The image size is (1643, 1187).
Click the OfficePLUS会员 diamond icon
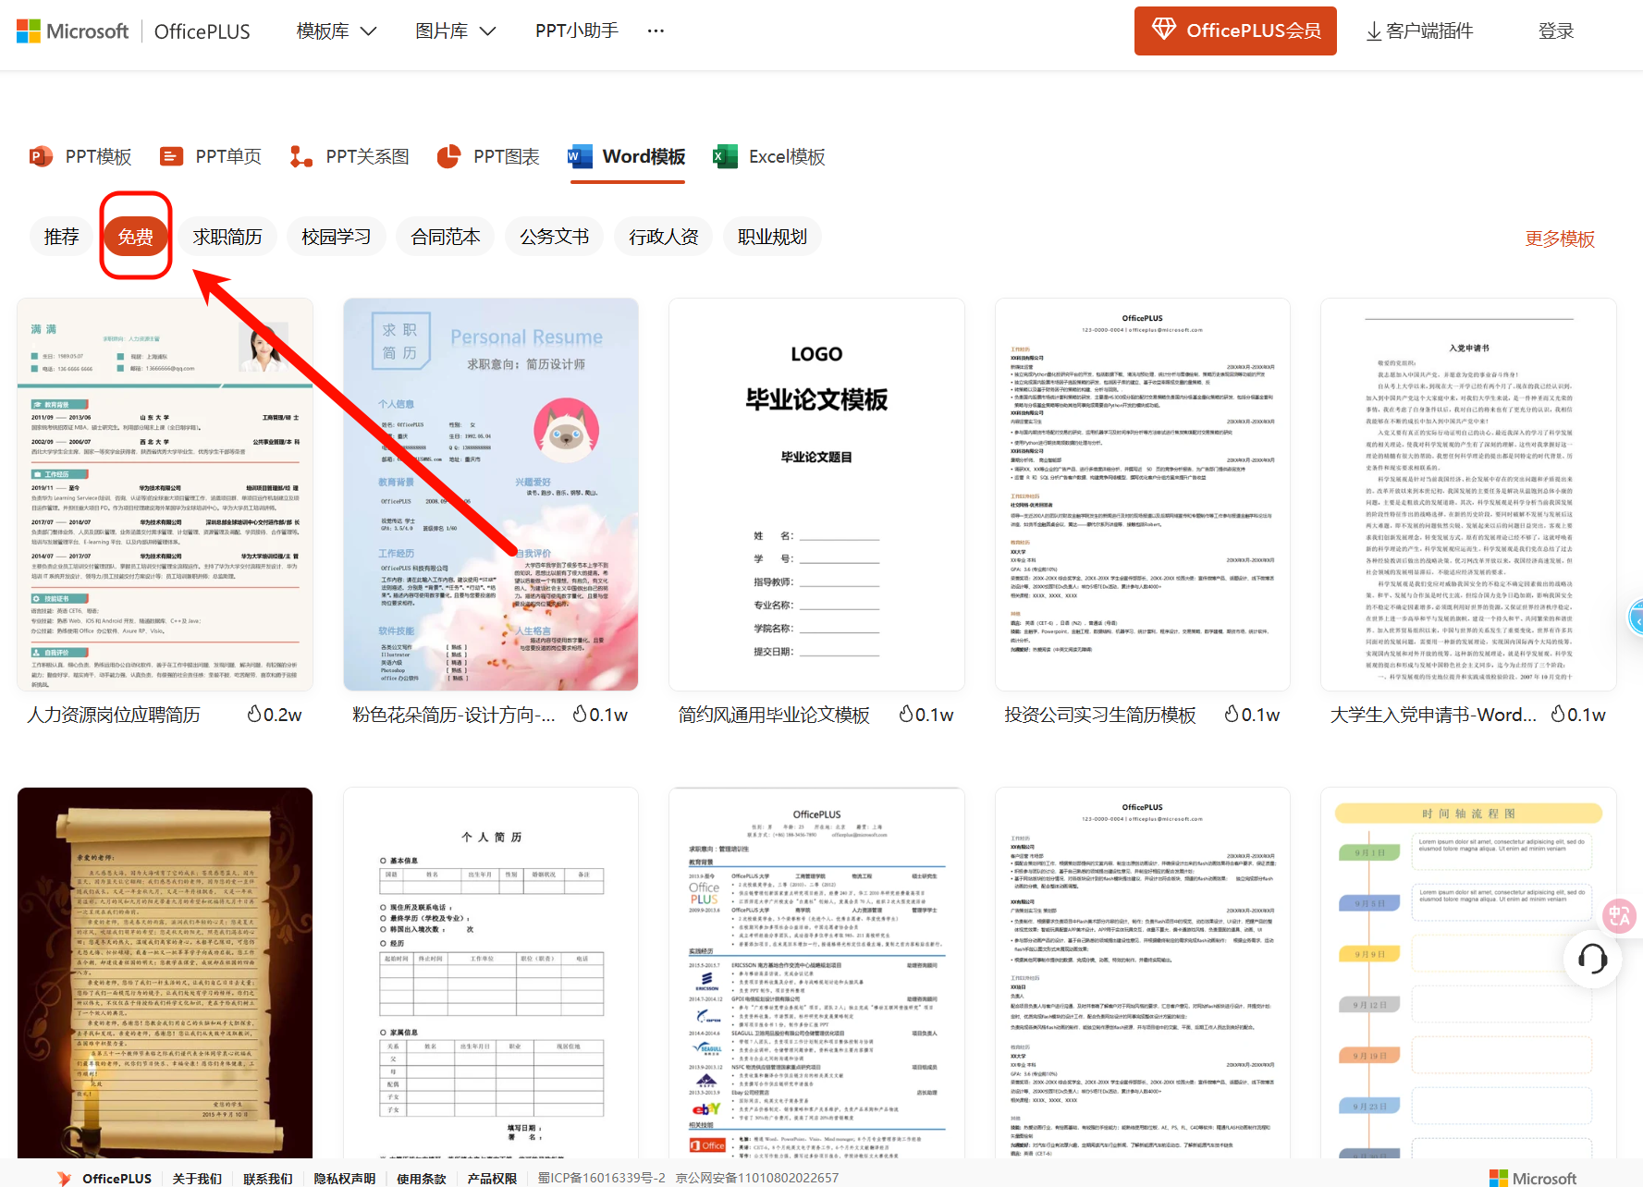[1167, 29]
